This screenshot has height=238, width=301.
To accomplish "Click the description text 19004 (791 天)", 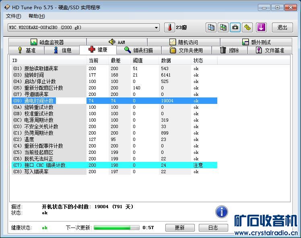I will pos(114,207).
